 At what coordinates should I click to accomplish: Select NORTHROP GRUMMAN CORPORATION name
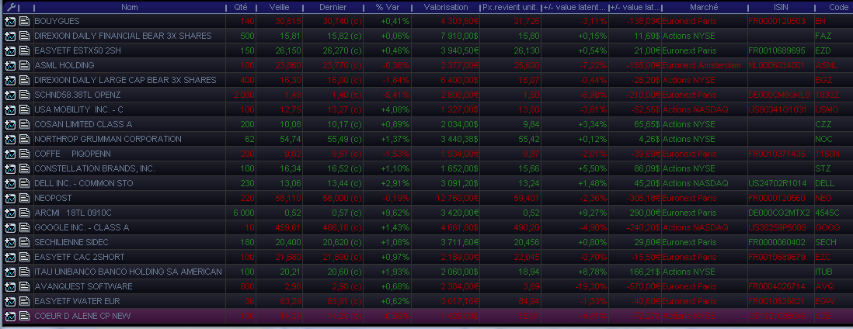tap(108, 139)
